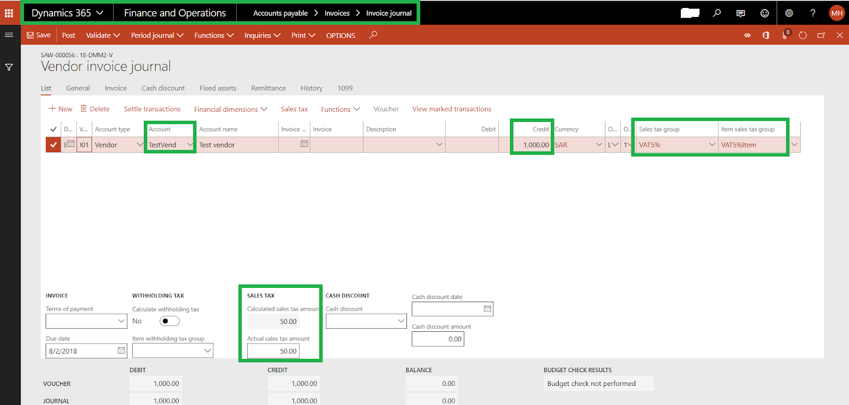Viewport: 849px width, 405px height.
Task: Open the invoice date calendar icon in the row
Action: 304,144
